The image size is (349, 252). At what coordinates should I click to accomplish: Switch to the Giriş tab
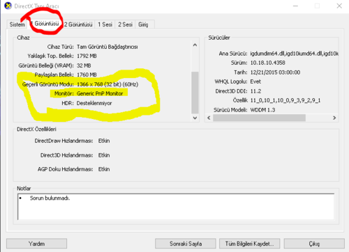[143, 24]
